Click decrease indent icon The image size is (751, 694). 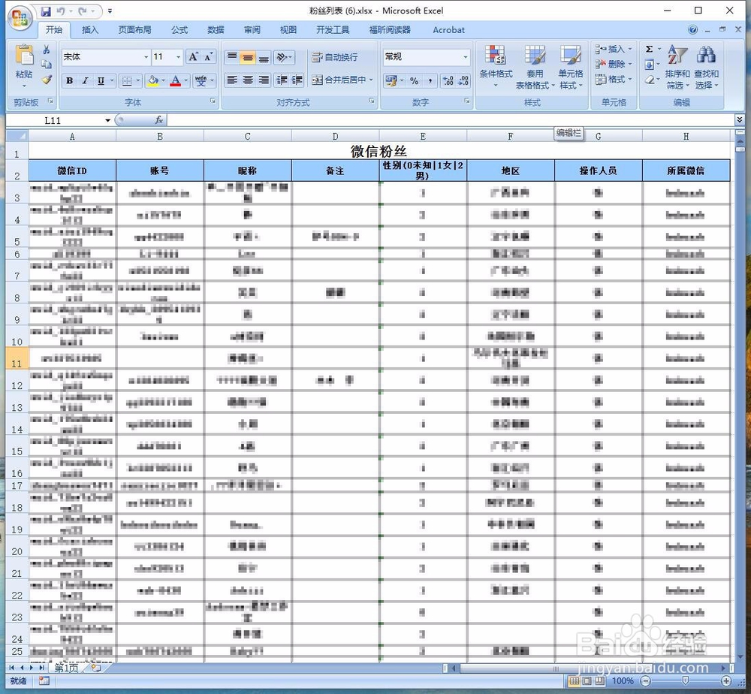282,80
